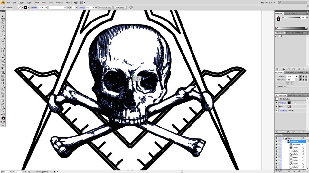This screenshot has width=309, height=173.
Task: Click the Opacity link in control bar
Action: click(x=81, y=8)
